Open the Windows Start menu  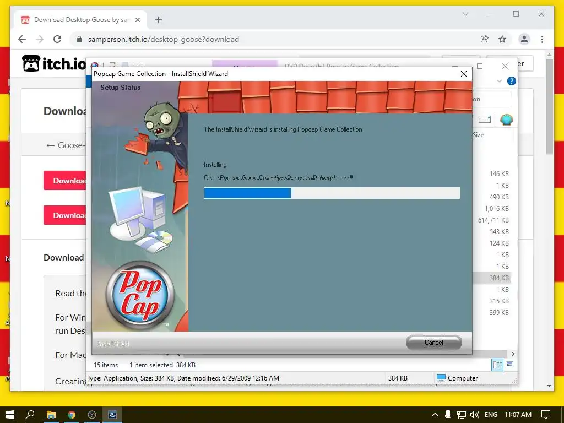pos(10,415)
